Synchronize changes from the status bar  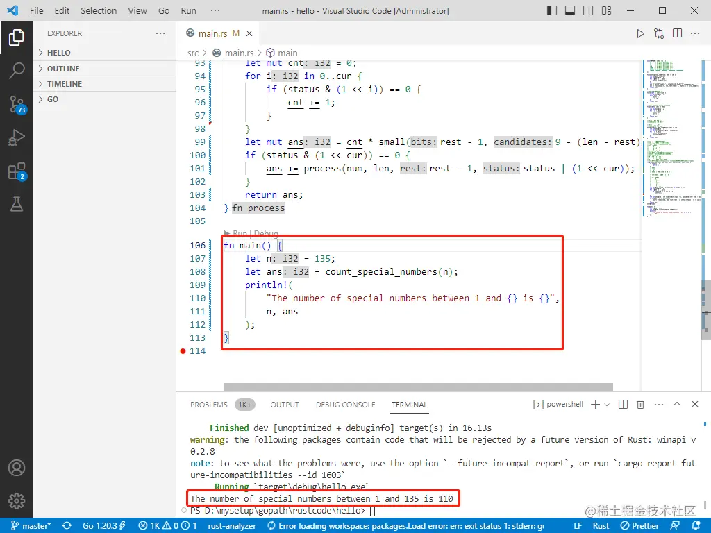click(x=67, y=526)
